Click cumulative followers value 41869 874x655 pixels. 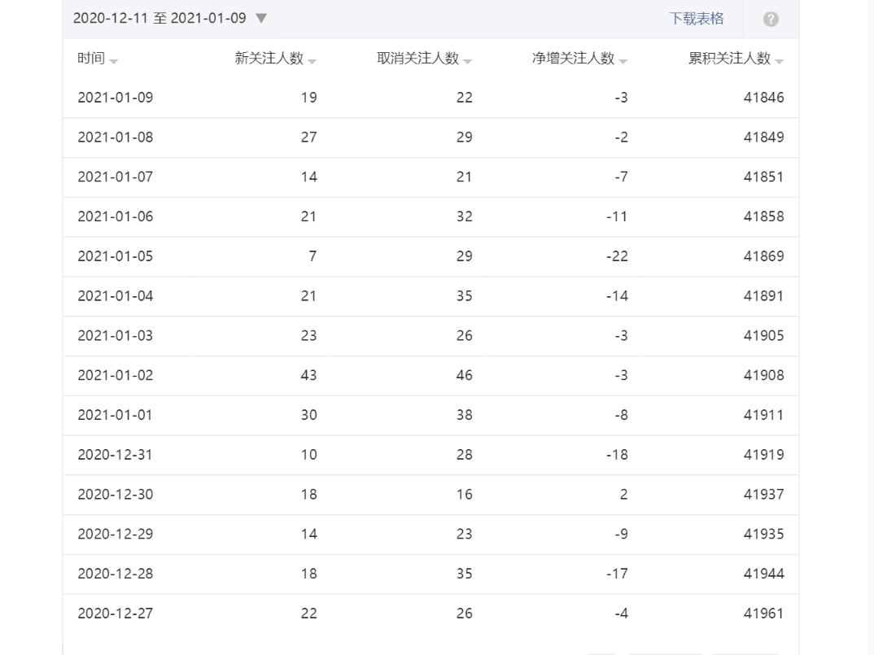tap(763, 256)
